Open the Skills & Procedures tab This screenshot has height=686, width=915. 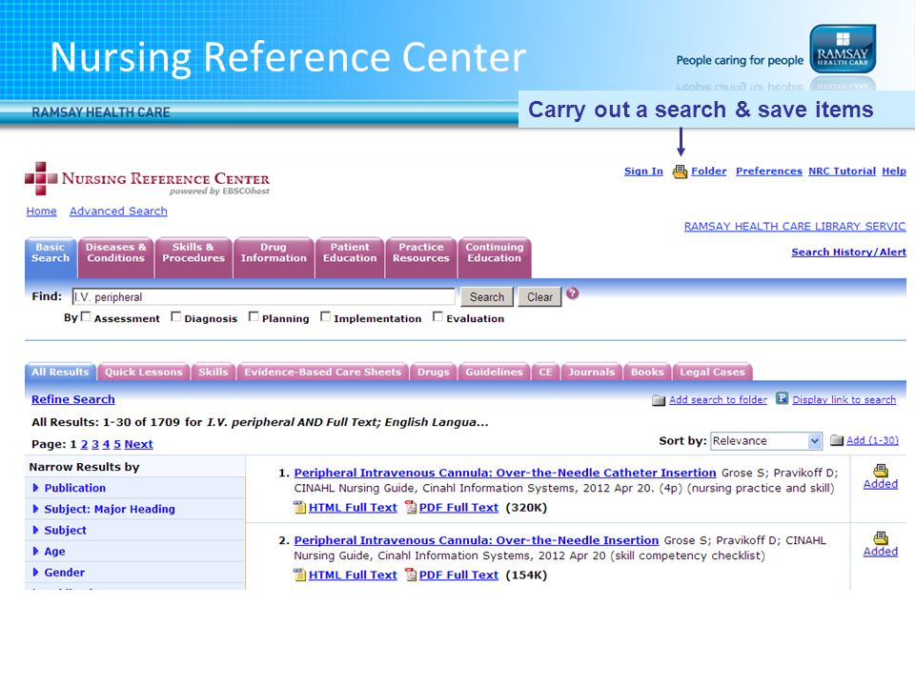tap(193, 257)
